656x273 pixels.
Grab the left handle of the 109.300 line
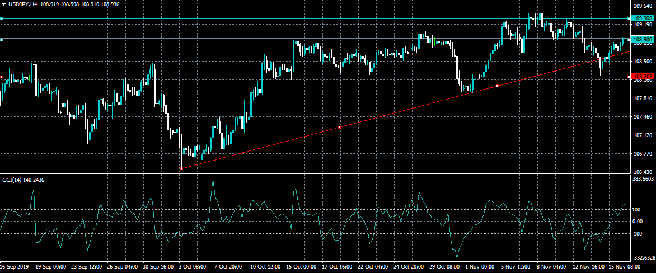coord(1,19)
